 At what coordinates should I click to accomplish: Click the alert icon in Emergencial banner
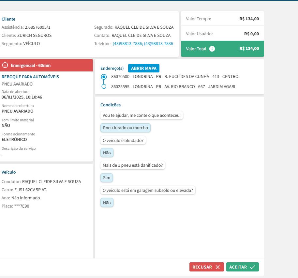5,65
